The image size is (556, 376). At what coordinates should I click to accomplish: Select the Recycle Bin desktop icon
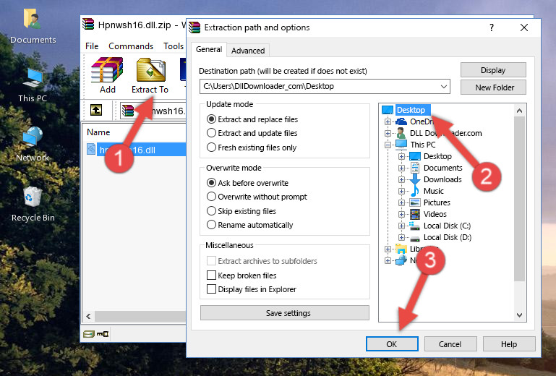click(x=33, y=197)
